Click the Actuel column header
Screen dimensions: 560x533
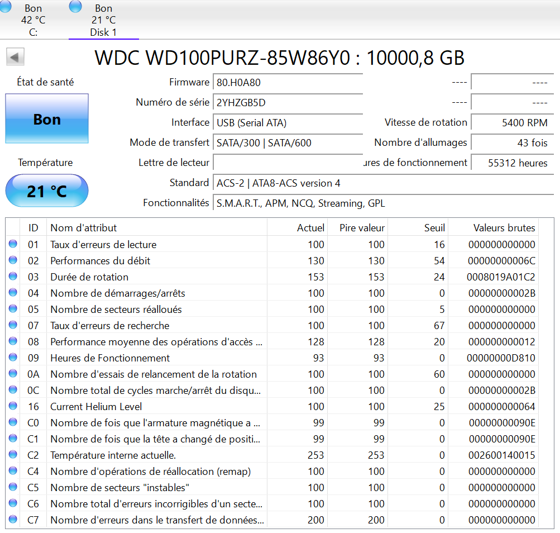(x=297, y=228)
